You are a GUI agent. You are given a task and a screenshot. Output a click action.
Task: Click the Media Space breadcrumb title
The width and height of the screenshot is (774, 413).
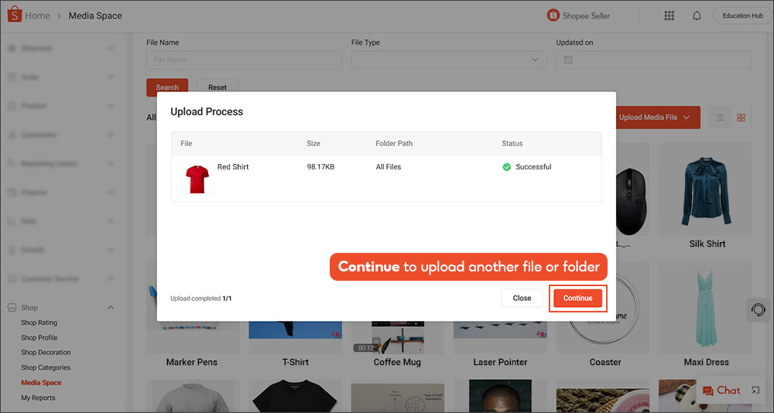click(x=95, y=15)
